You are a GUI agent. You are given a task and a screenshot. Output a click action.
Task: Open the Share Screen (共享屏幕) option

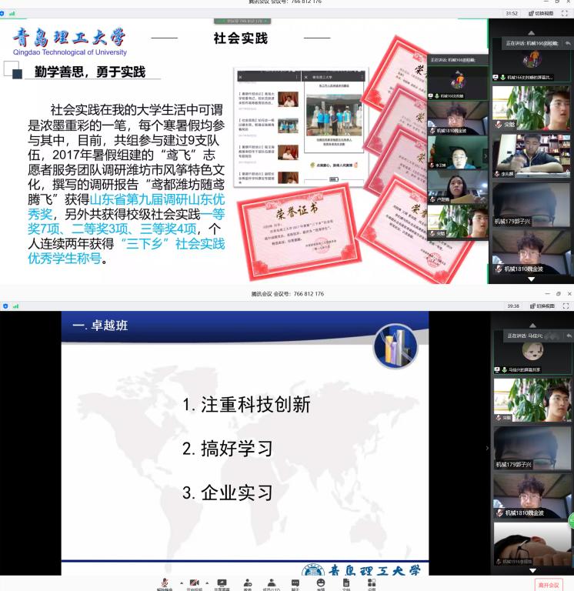point(222,583)
